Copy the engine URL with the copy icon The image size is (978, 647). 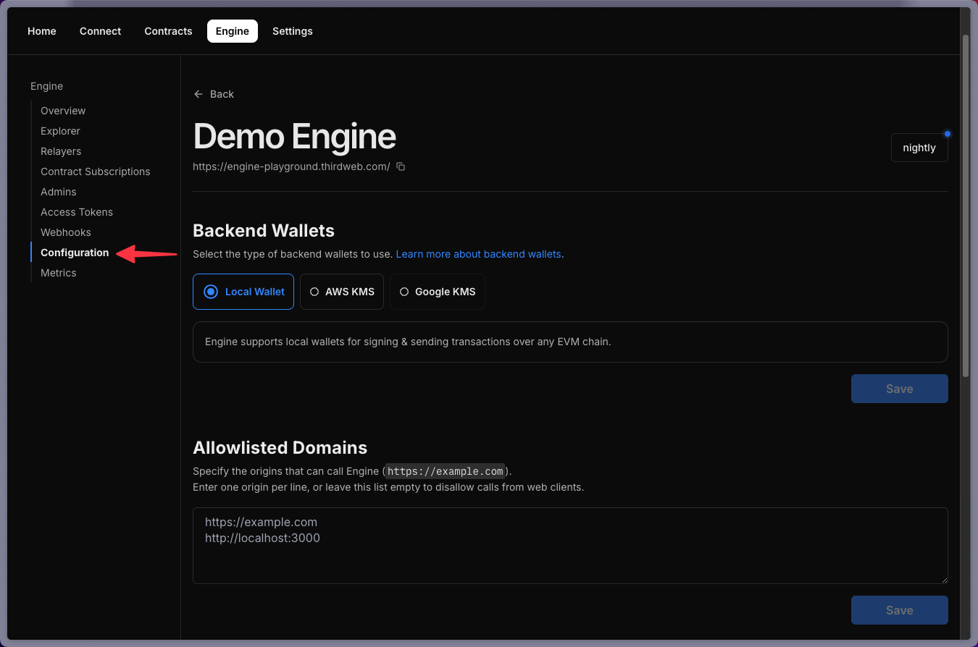pos(401,166)
